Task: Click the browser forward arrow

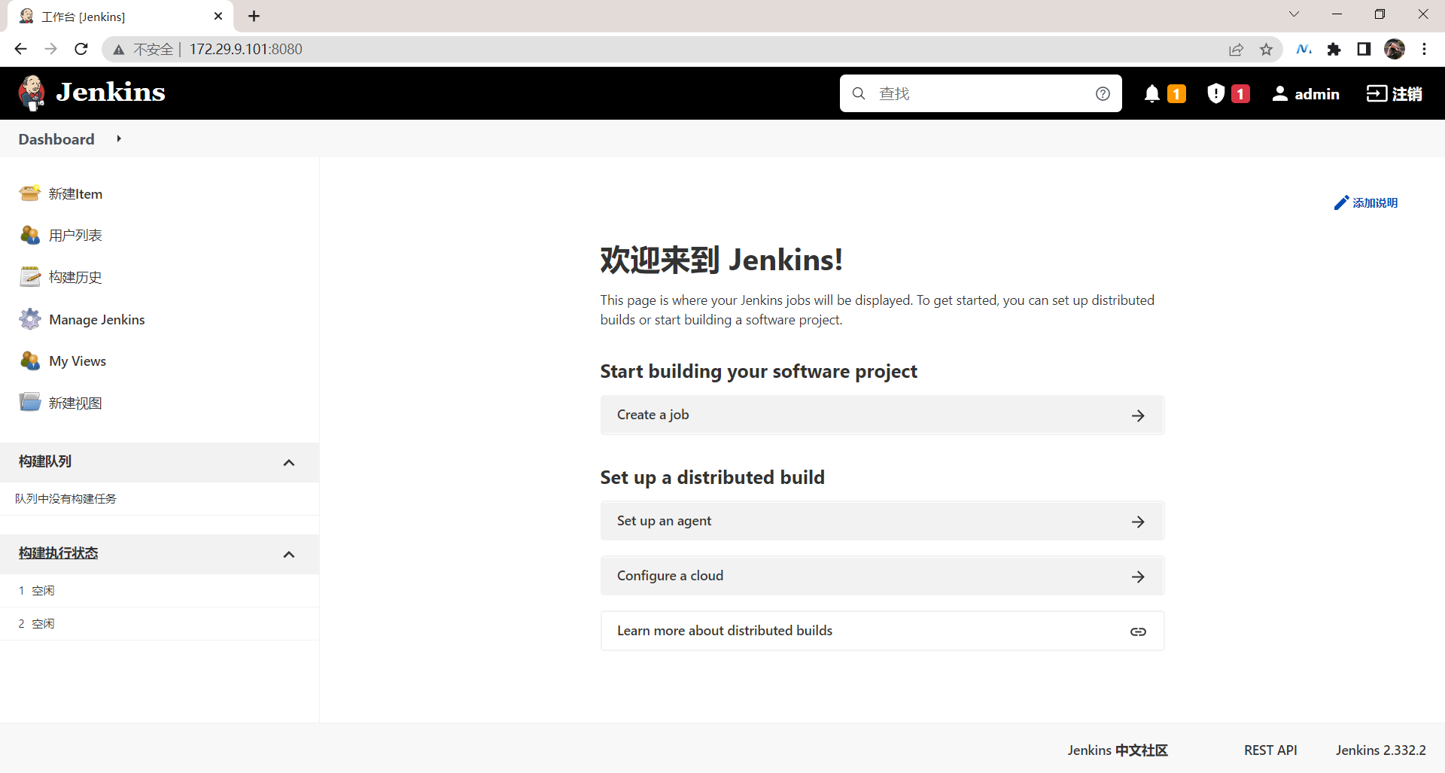Action: pos(50,49)
